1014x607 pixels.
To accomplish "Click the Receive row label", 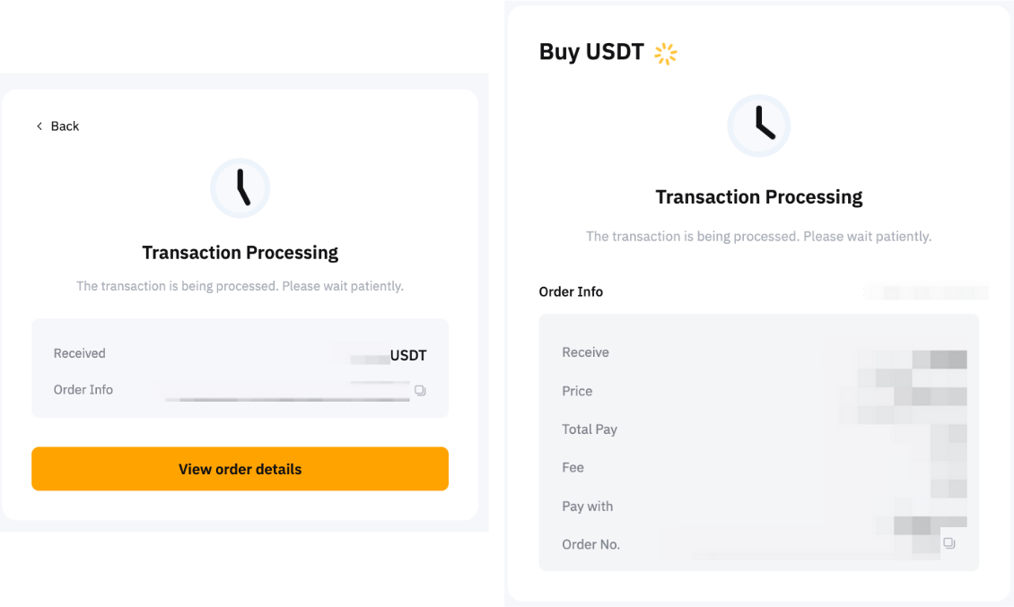I will (x=586, y=352).
